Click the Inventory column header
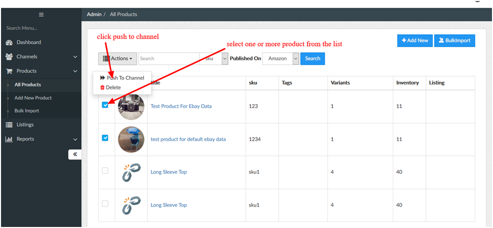This screenshot has width=493, height=228. 408,83
